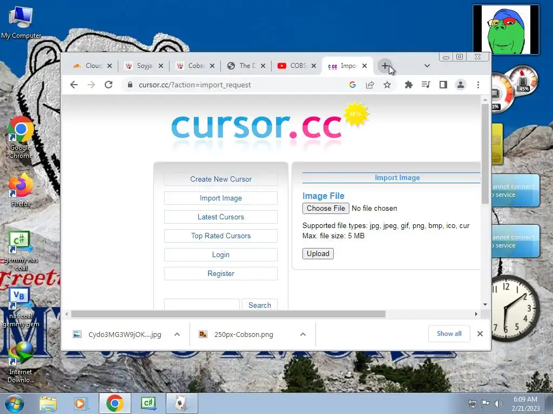This screenshot has width=553, height=414.
Task: Go back to previous page
Action: click(73, 85)
